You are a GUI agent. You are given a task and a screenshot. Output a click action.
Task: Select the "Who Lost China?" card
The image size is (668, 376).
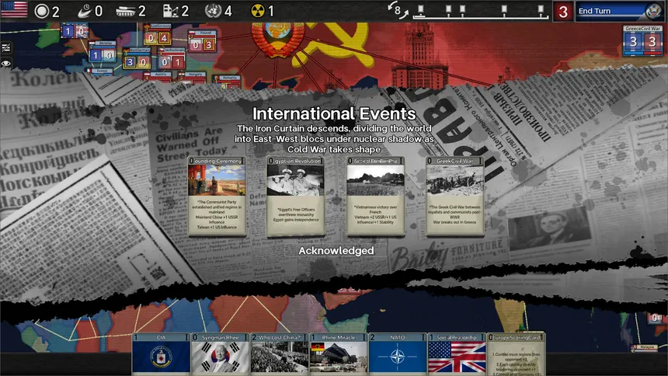(279, 353)
